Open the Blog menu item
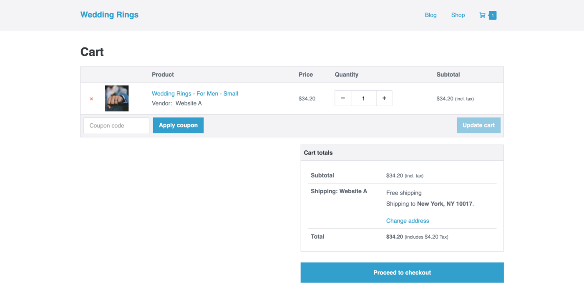The width and height of the screenshot is (584, 307). pyautogui.click(x=430, y=15)
